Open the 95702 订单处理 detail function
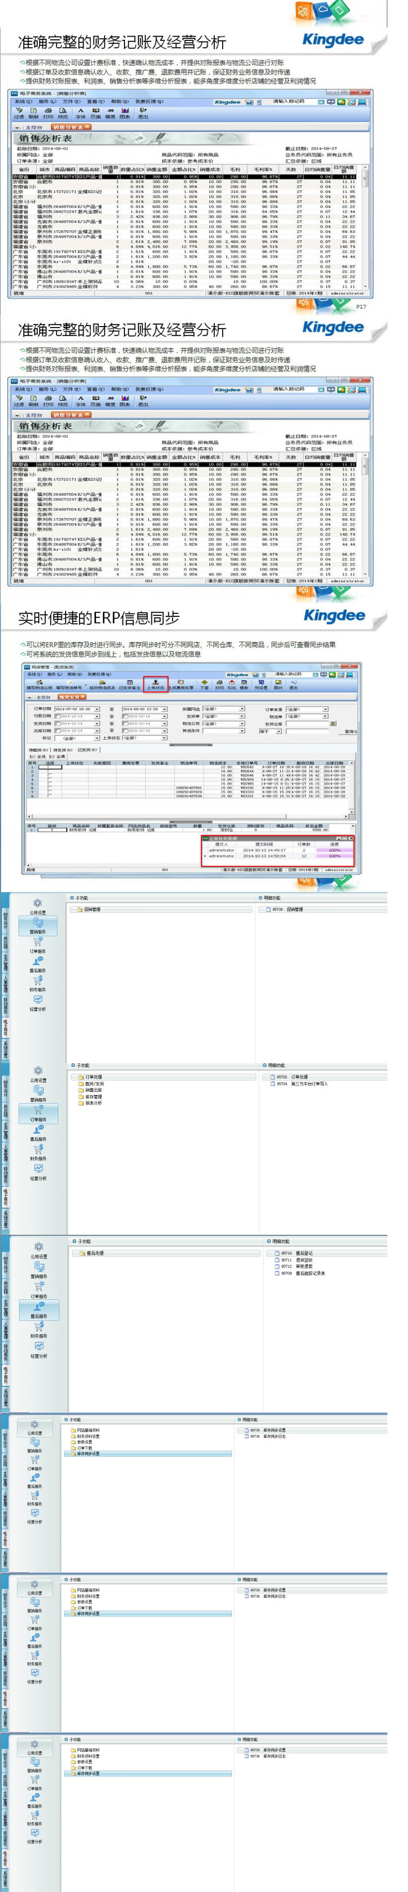The width and height of the screenshot is (408, 1892). click(299, 1077)
